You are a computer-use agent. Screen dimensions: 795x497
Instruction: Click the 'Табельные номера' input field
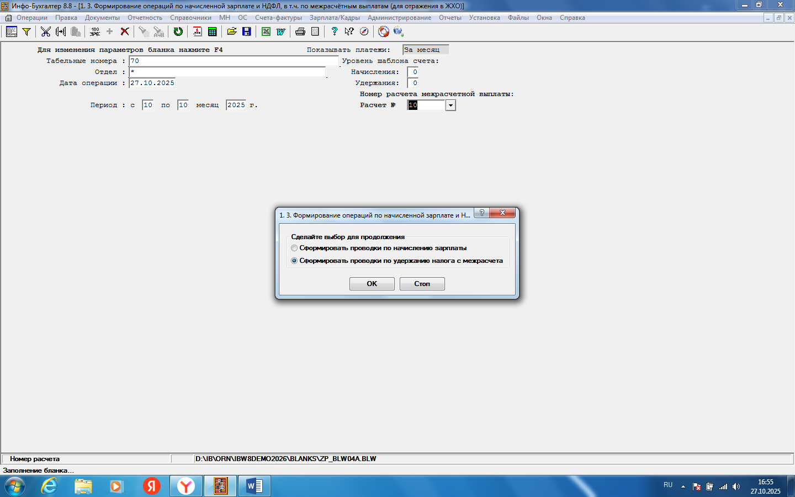pos(233,61)
